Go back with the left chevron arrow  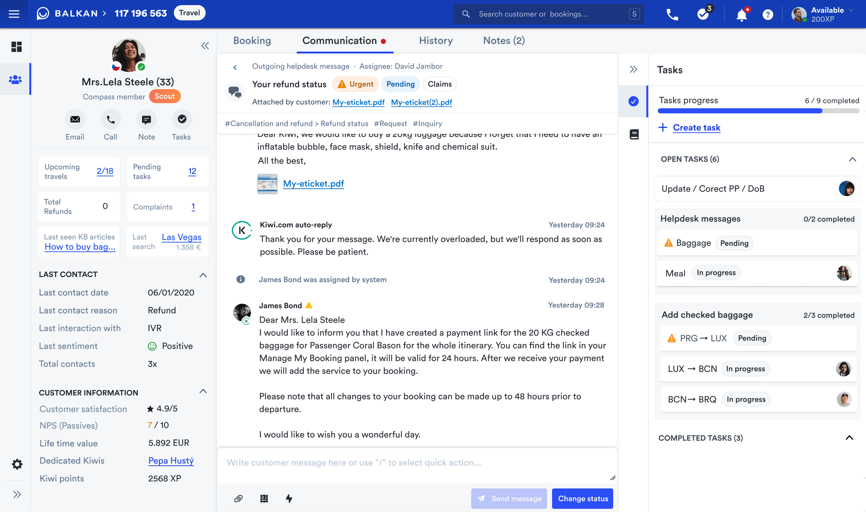click(x=235, y=67)
